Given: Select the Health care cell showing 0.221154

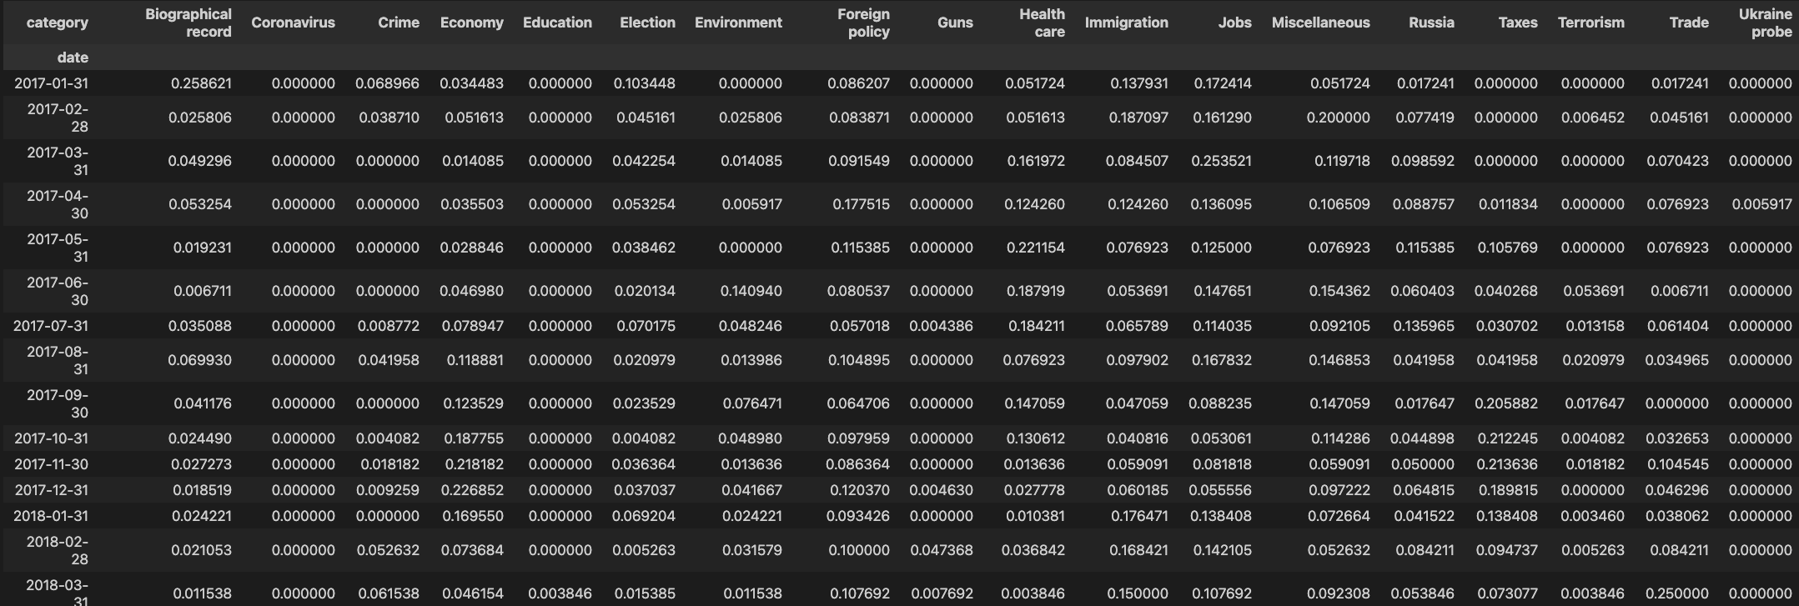Looking at the screenshot, I should 1034,248.
